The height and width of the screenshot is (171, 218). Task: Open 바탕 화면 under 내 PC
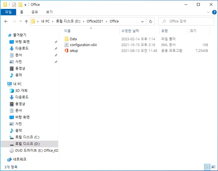[x=22, y=117]
